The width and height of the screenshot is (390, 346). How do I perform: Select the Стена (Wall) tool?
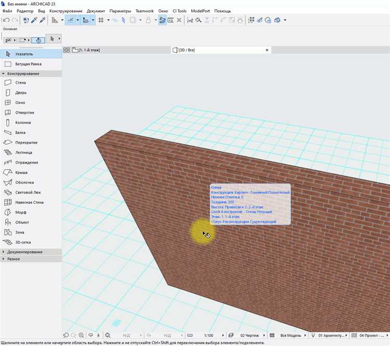pos(20,82)
